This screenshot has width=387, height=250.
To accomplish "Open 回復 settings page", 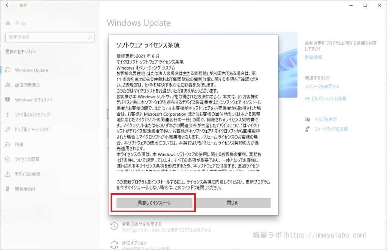I will click(x=19, y=144).
